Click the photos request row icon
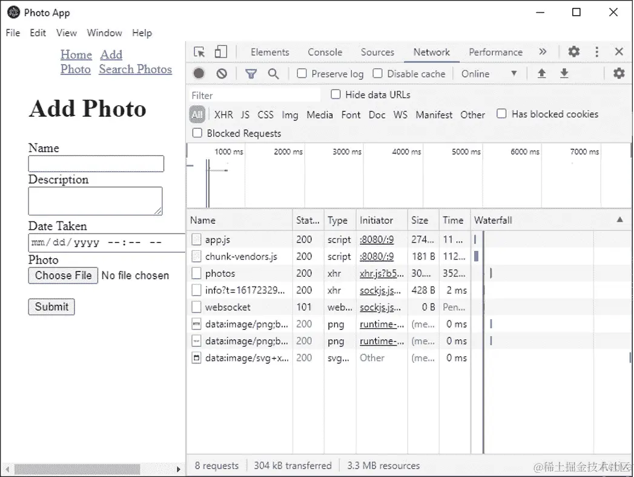The height and width of the screenshot is (477, 634). pos(196,273)
